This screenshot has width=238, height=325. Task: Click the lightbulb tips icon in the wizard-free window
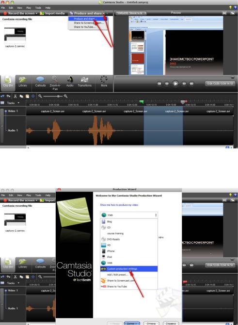[230, 7]
